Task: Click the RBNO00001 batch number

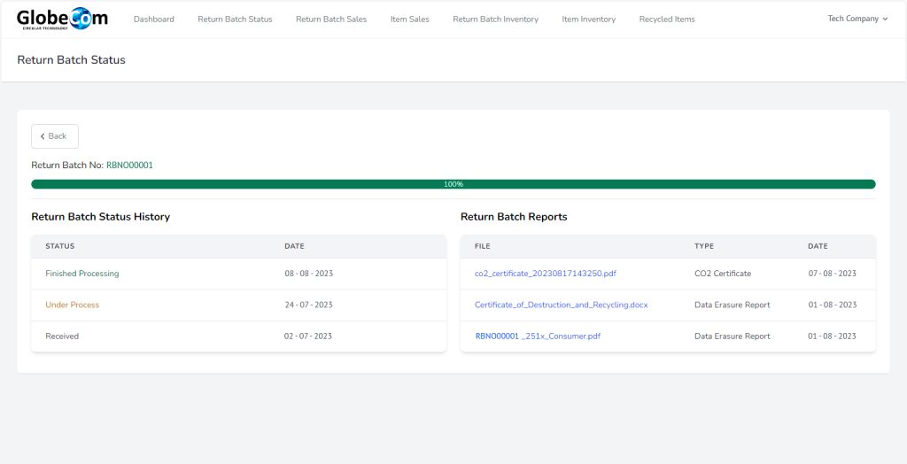Action: (x=129, y=166)
